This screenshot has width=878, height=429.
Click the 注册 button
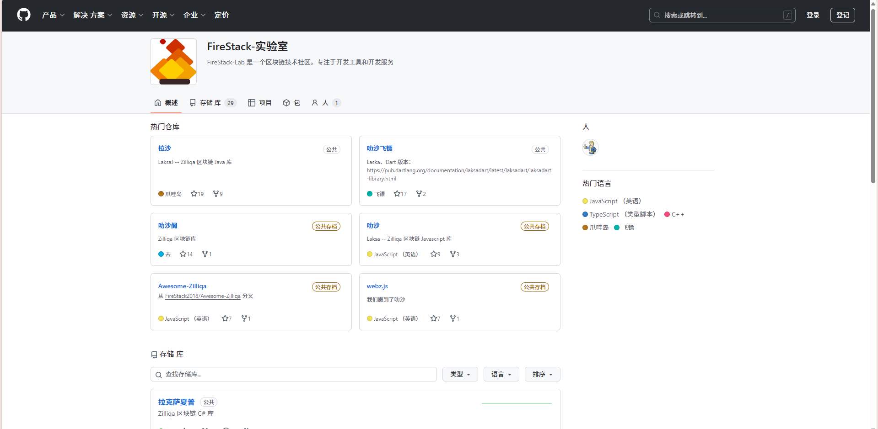[x=842, y=15]
